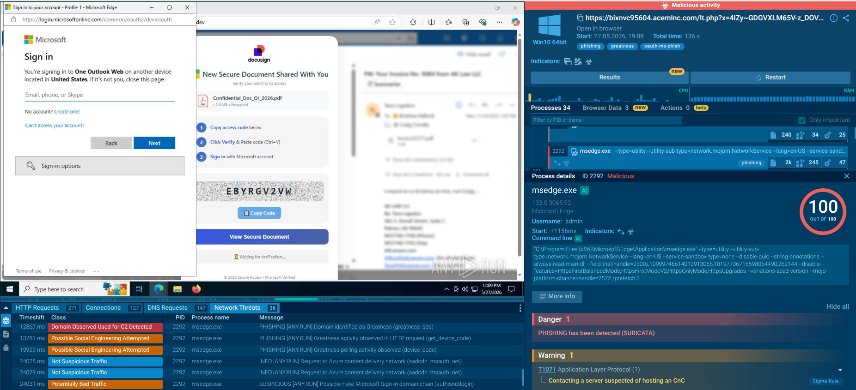The image size is (856, 390).
Task: Open the debug bug icon in the left sidebar
Action: pos(6,348)
